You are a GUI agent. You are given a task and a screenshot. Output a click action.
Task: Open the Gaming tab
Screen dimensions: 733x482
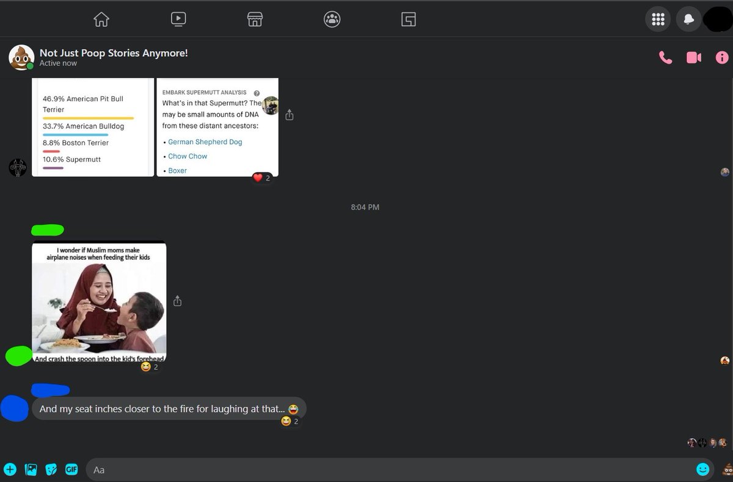[x=409, y=20]
